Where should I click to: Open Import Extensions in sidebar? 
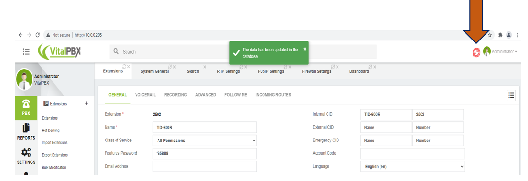click(x=54, y=143)
